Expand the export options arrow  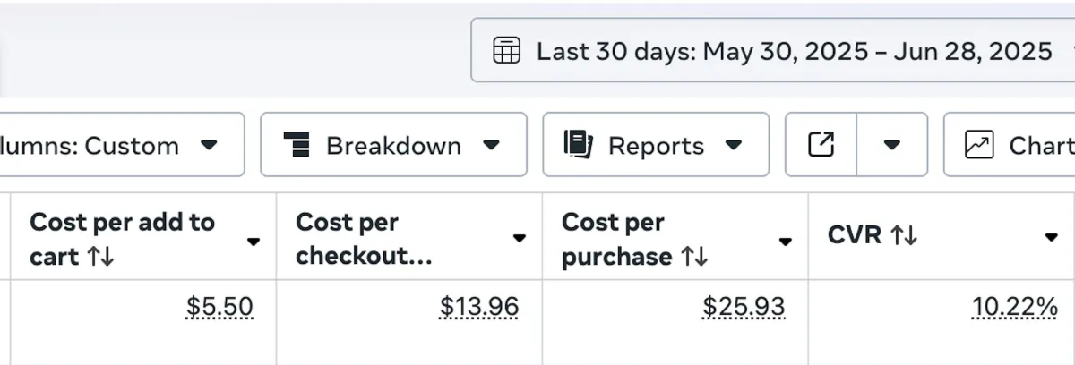pos(891,145)
